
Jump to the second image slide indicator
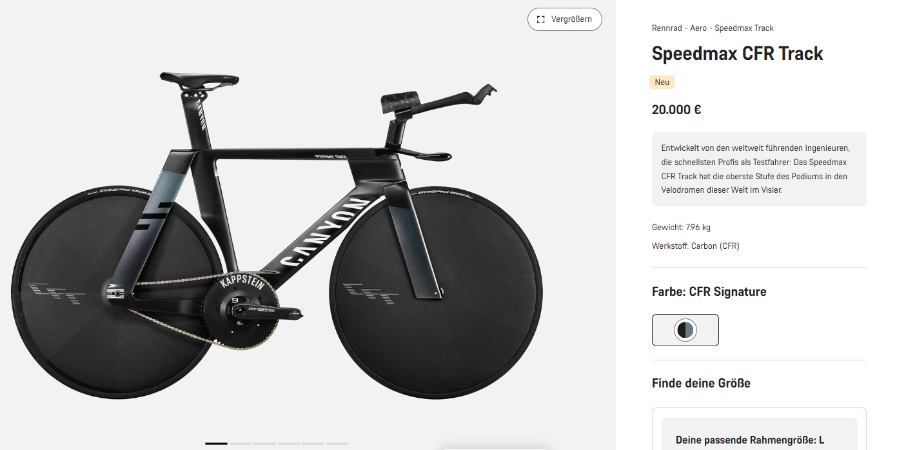pyautogui.click(x=241, y=444)
